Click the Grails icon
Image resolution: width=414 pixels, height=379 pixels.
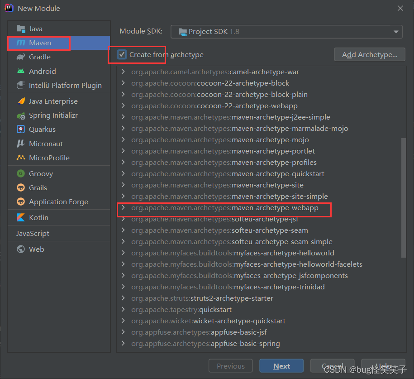pyautogui.click(x=21, y=187)
